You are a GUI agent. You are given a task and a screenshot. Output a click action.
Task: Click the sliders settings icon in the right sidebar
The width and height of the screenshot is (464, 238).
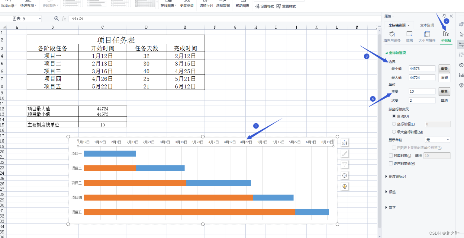[461, 44]
